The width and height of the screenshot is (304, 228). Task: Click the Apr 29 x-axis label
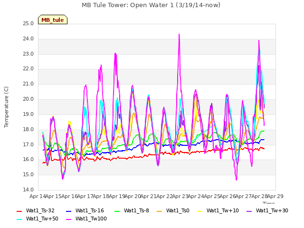click(x=275, y=196)
